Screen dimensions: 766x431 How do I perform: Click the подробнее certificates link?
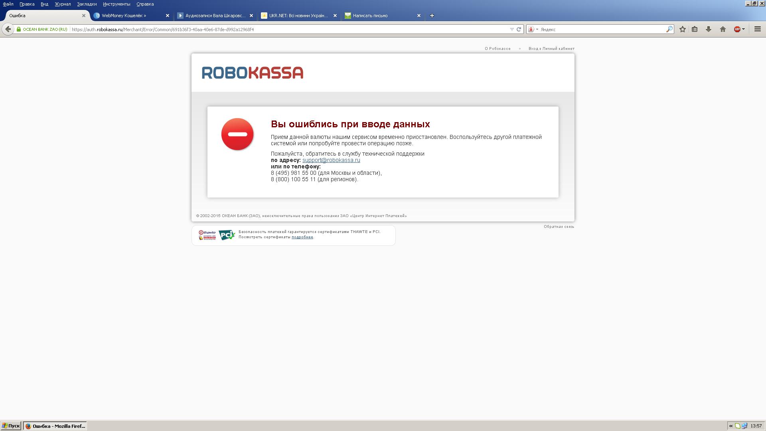point(303,237)
